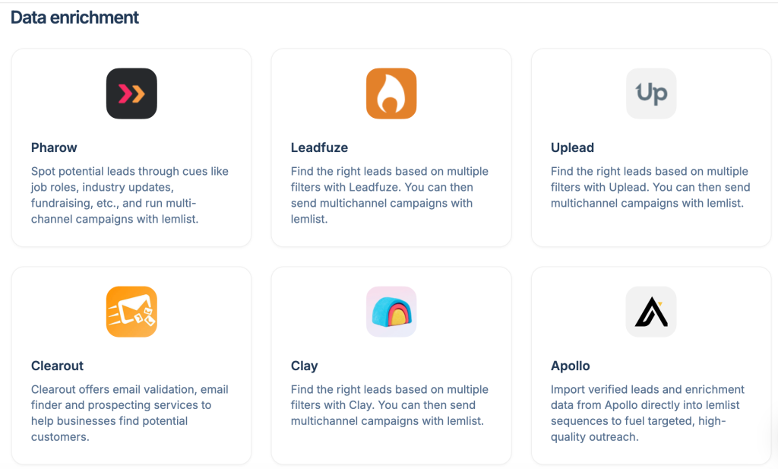Click the Pharow title link
Viewport: 778px width, 469px height.
pyautogui.click(x=54, y=147)
